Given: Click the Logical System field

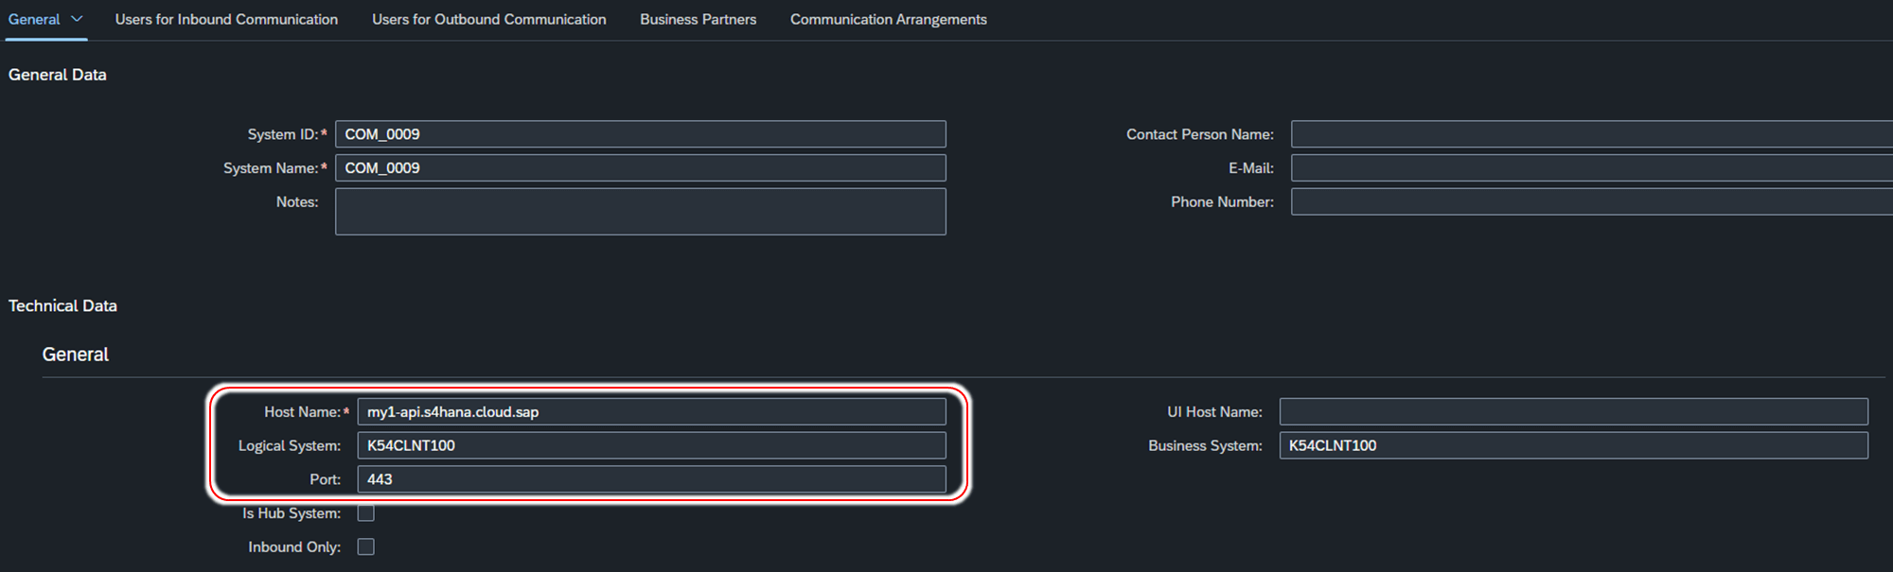Looking at the screenshot, I should point(651,445).
